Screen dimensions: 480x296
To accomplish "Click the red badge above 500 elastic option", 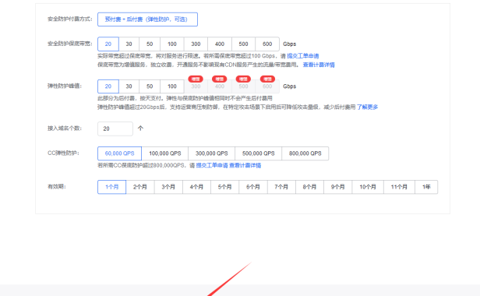I will [x=243, y=79].
